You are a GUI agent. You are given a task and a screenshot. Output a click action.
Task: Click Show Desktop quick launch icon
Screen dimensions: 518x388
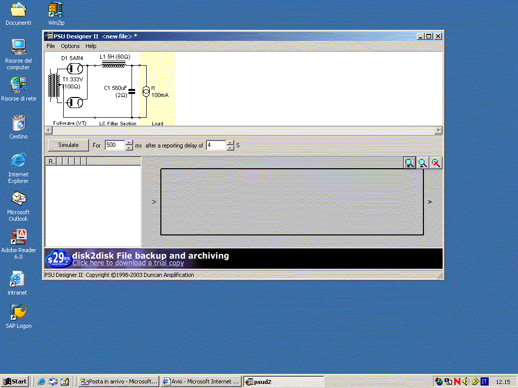pyautogui.click(x=53, y=382)
